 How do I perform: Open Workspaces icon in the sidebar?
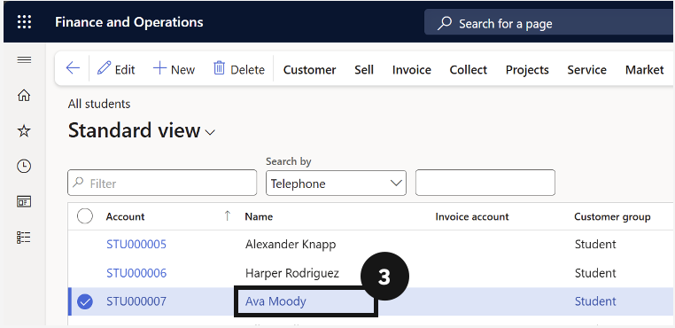pyautogui.click(x=24, y=201)
